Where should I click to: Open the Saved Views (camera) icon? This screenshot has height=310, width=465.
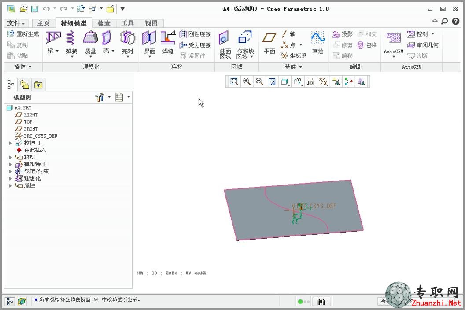coord(310,81)
